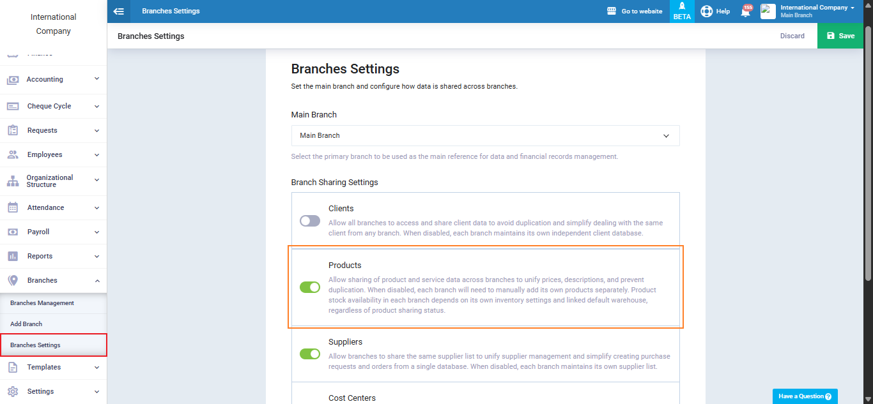Viewport: 873px width, 404px height.
Task: Open the Have a Question widget
Action: point(805,396)
